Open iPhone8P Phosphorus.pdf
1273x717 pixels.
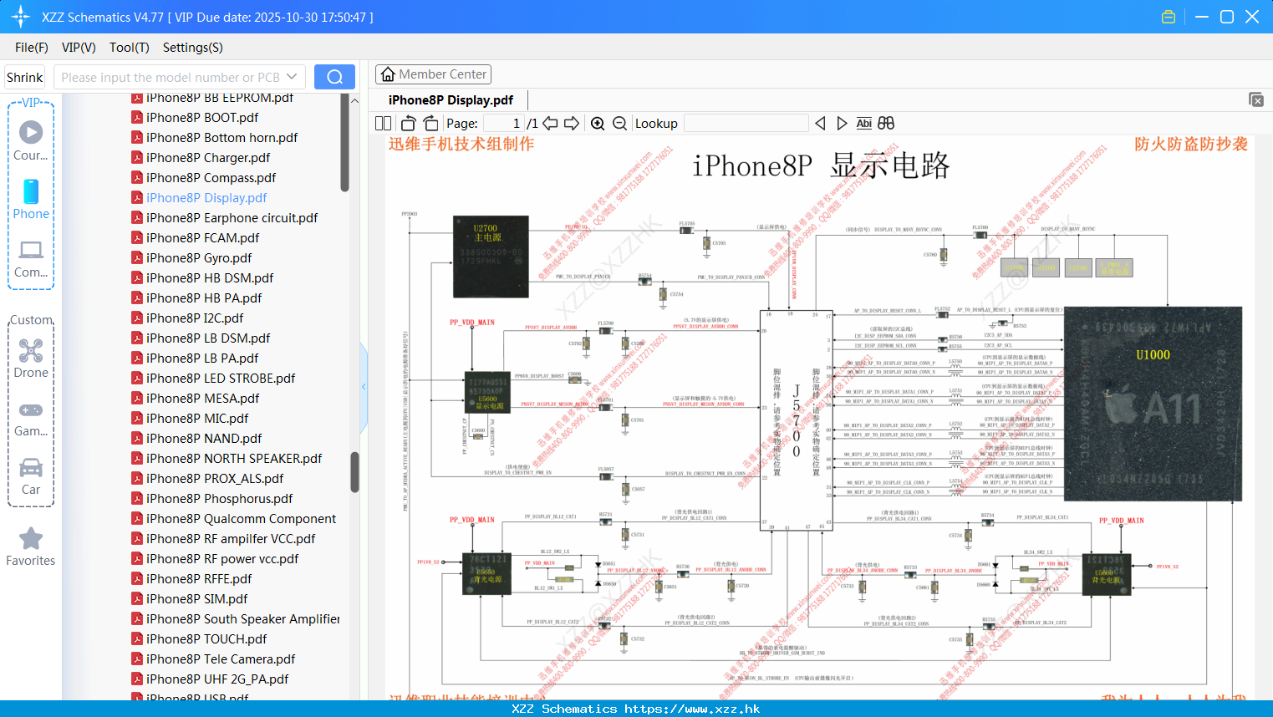tap(219, 499)
